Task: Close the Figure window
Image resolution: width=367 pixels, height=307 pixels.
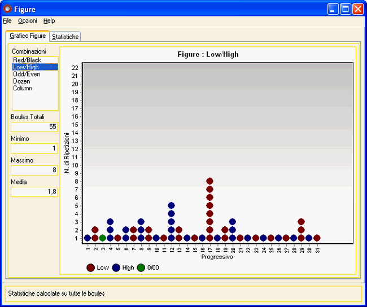Action: click(x=358, y=10)
